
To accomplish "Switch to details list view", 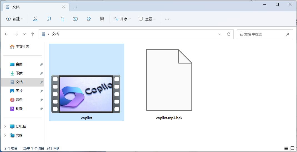I will point(286,148).
